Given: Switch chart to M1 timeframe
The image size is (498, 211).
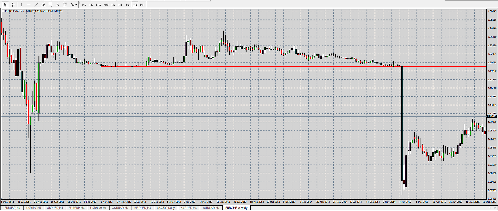Looking at the screenshot, I should [84, 5].
